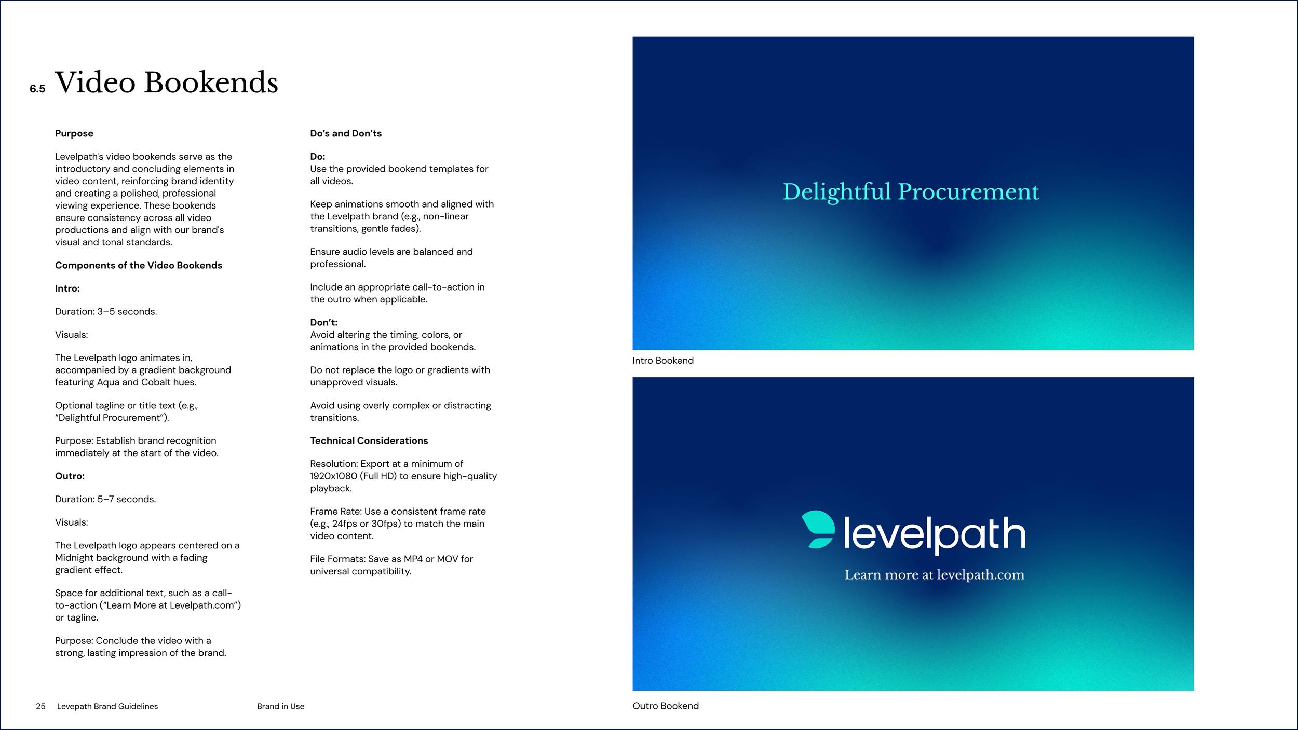Click the 'Purpose: Conclude the video' paragraph
Image resolution: width=1298 pixels, height=730 pixels.
pyautogui.click(x=141, y=646)
